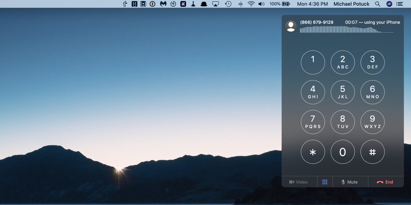Viewport: 411px width, 205px height.
Task: Open the Wi-Fi status menu
Action: [251, 4]
